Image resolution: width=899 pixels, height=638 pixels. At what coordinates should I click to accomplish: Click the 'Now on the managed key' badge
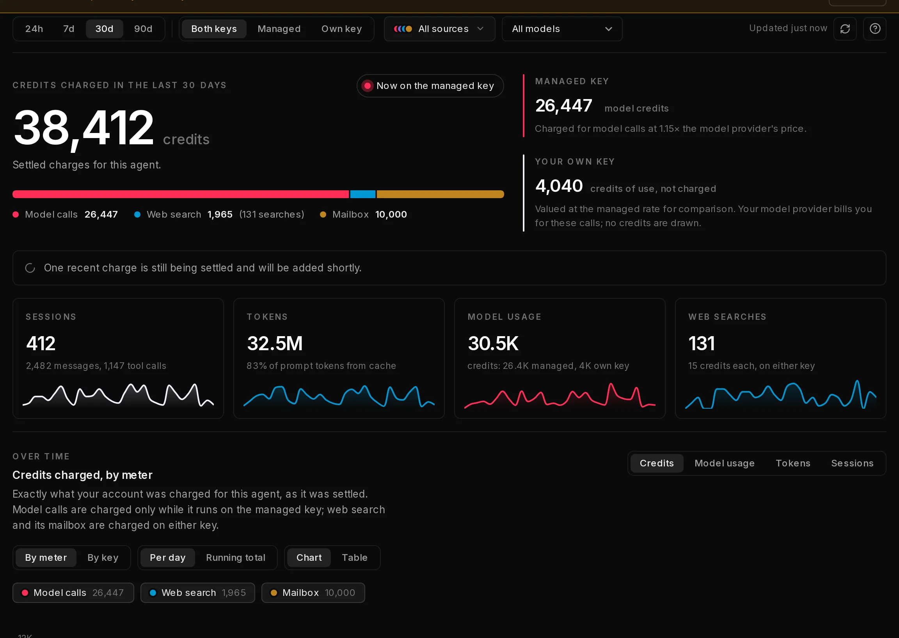click(430, 86)
